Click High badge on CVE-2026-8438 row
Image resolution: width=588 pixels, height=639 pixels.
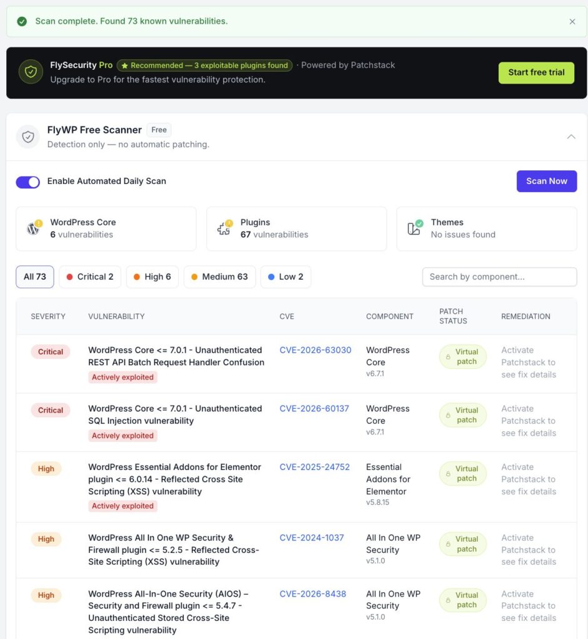tap(46, 595)
